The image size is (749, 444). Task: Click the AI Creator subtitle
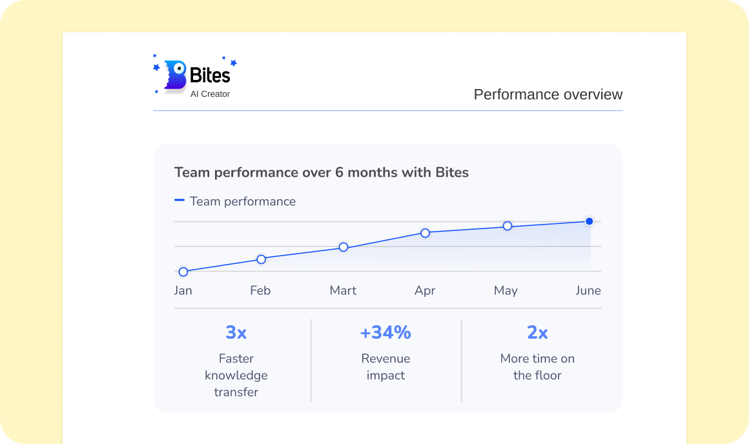pos(210,94)
